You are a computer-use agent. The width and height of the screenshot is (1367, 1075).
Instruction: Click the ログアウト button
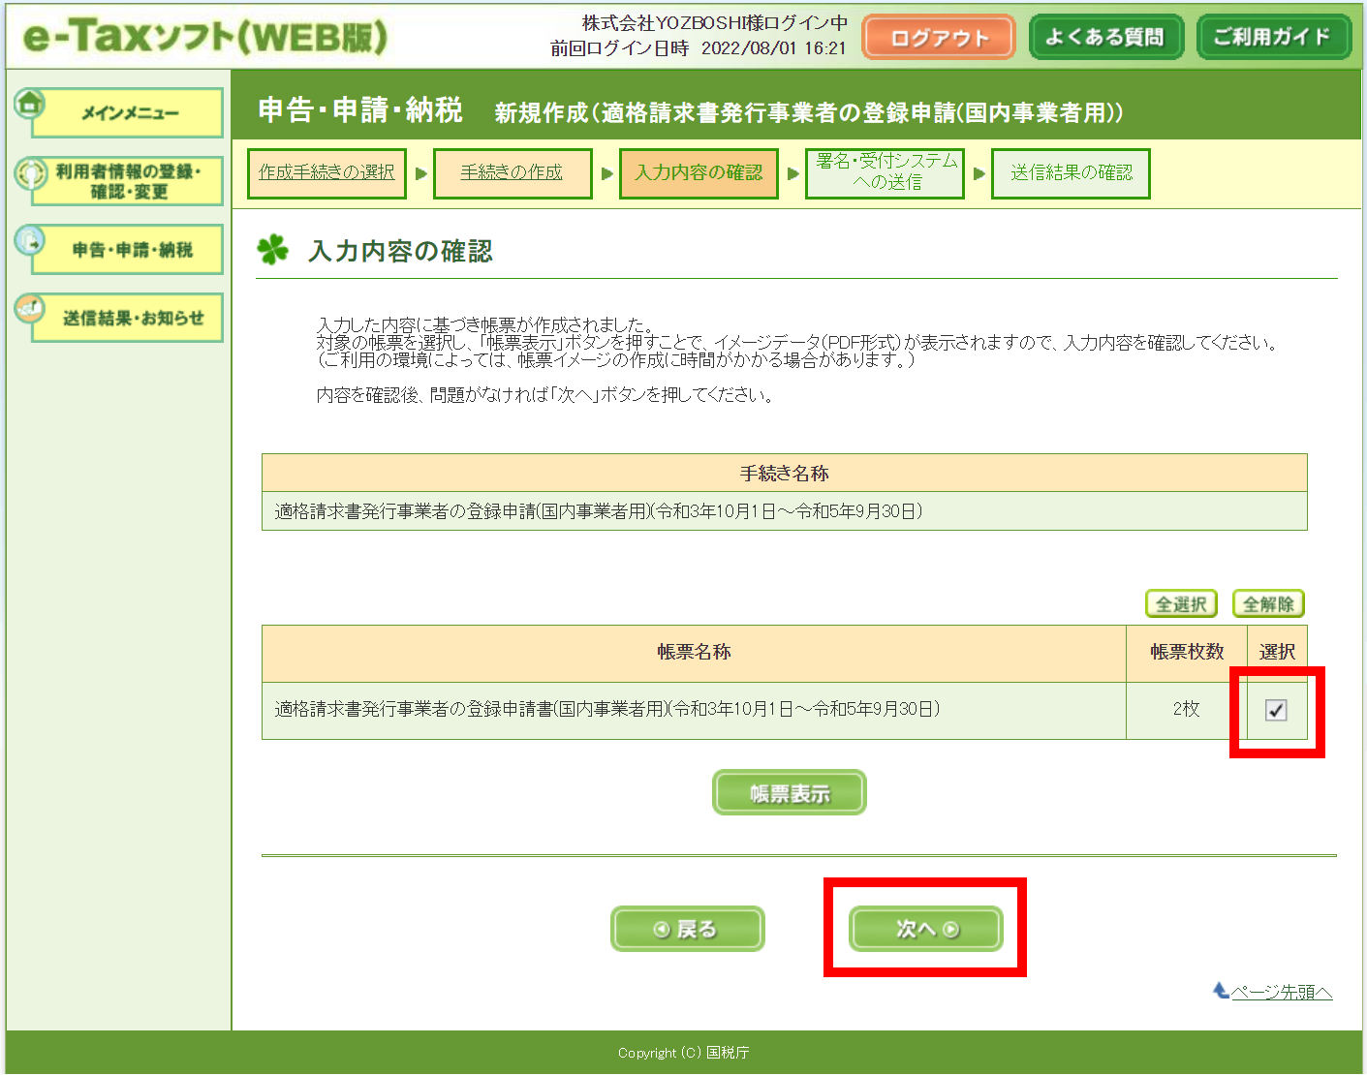[x=939, y=38]
